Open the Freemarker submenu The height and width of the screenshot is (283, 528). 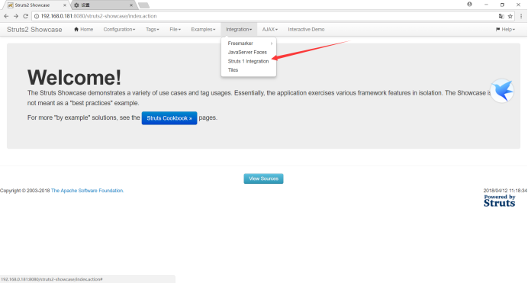pos(249,43)
